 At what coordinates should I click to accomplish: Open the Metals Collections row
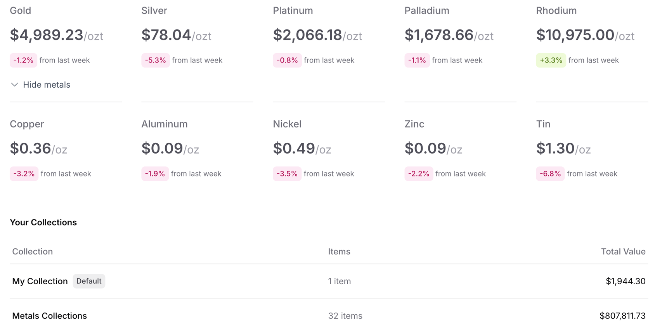(x=49, y=316)
